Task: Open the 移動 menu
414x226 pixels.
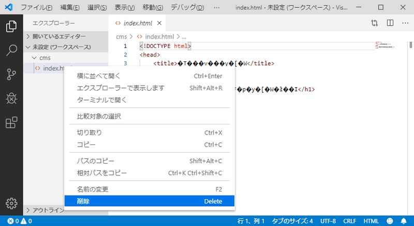Action: 153,7
